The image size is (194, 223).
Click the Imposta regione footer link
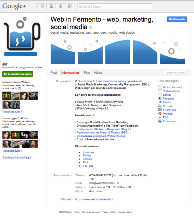(x=125, y=212)
